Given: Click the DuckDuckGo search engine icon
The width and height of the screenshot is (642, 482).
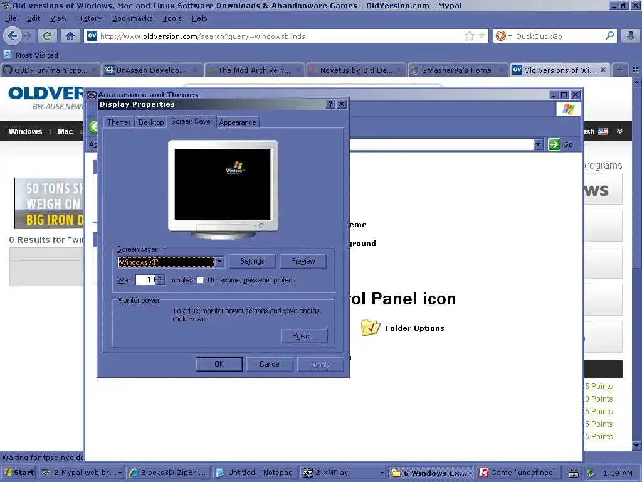Looking at the screenshot, I should coord(500,36).
